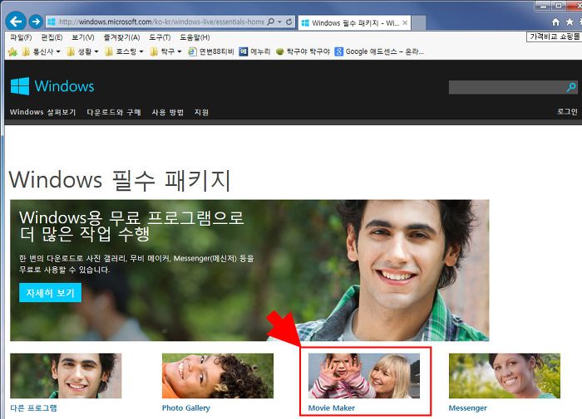Click the Refresh page icon
582x419 pixels.
tap(289, 22)
